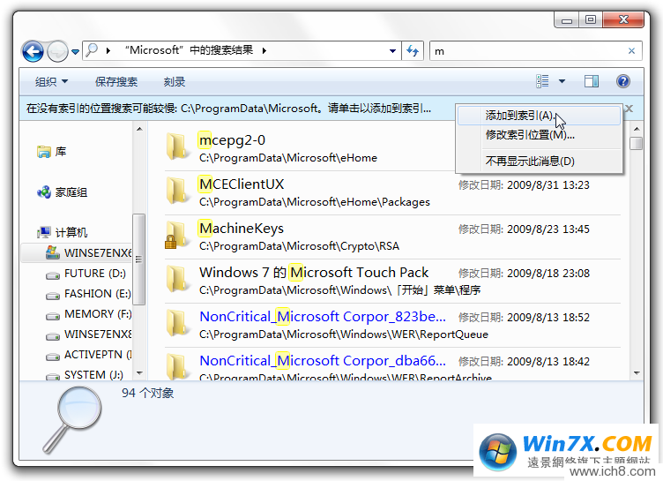This screenshot has width=663, height=481.
Task: Open the recent pages dropdown arrow
Action: coord(75,52)
